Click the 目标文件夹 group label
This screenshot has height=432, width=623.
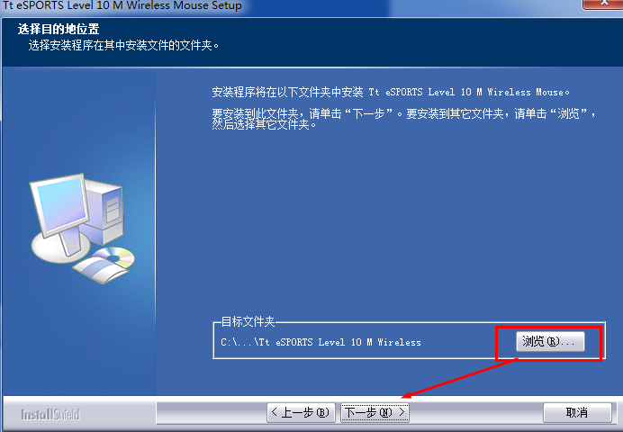[x=248, y=321]
